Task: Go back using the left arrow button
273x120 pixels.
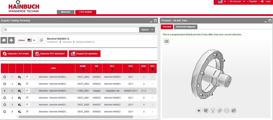Action: (x=11, y=40)
